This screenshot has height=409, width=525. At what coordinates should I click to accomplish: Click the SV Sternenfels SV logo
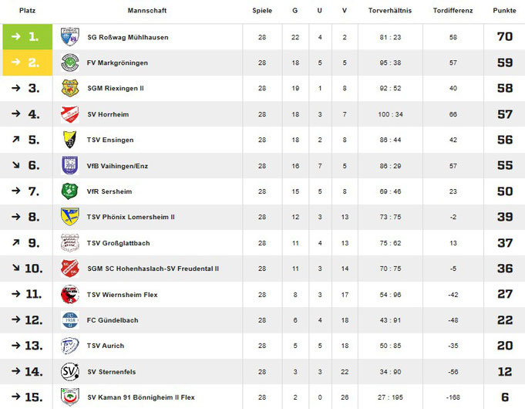tap(70, 372)
